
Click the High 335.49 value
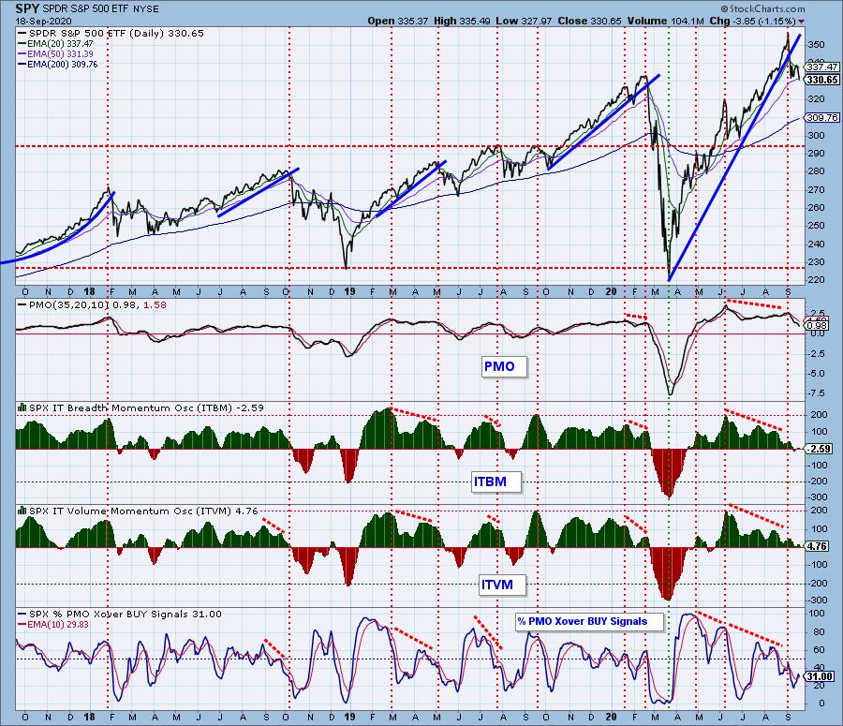(460, 21)
